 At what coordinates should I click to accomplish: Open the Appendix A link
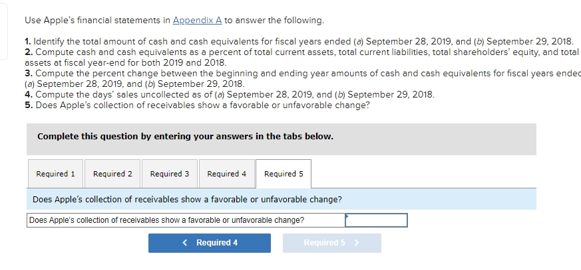pyautogui.click(x=198, y=20)
